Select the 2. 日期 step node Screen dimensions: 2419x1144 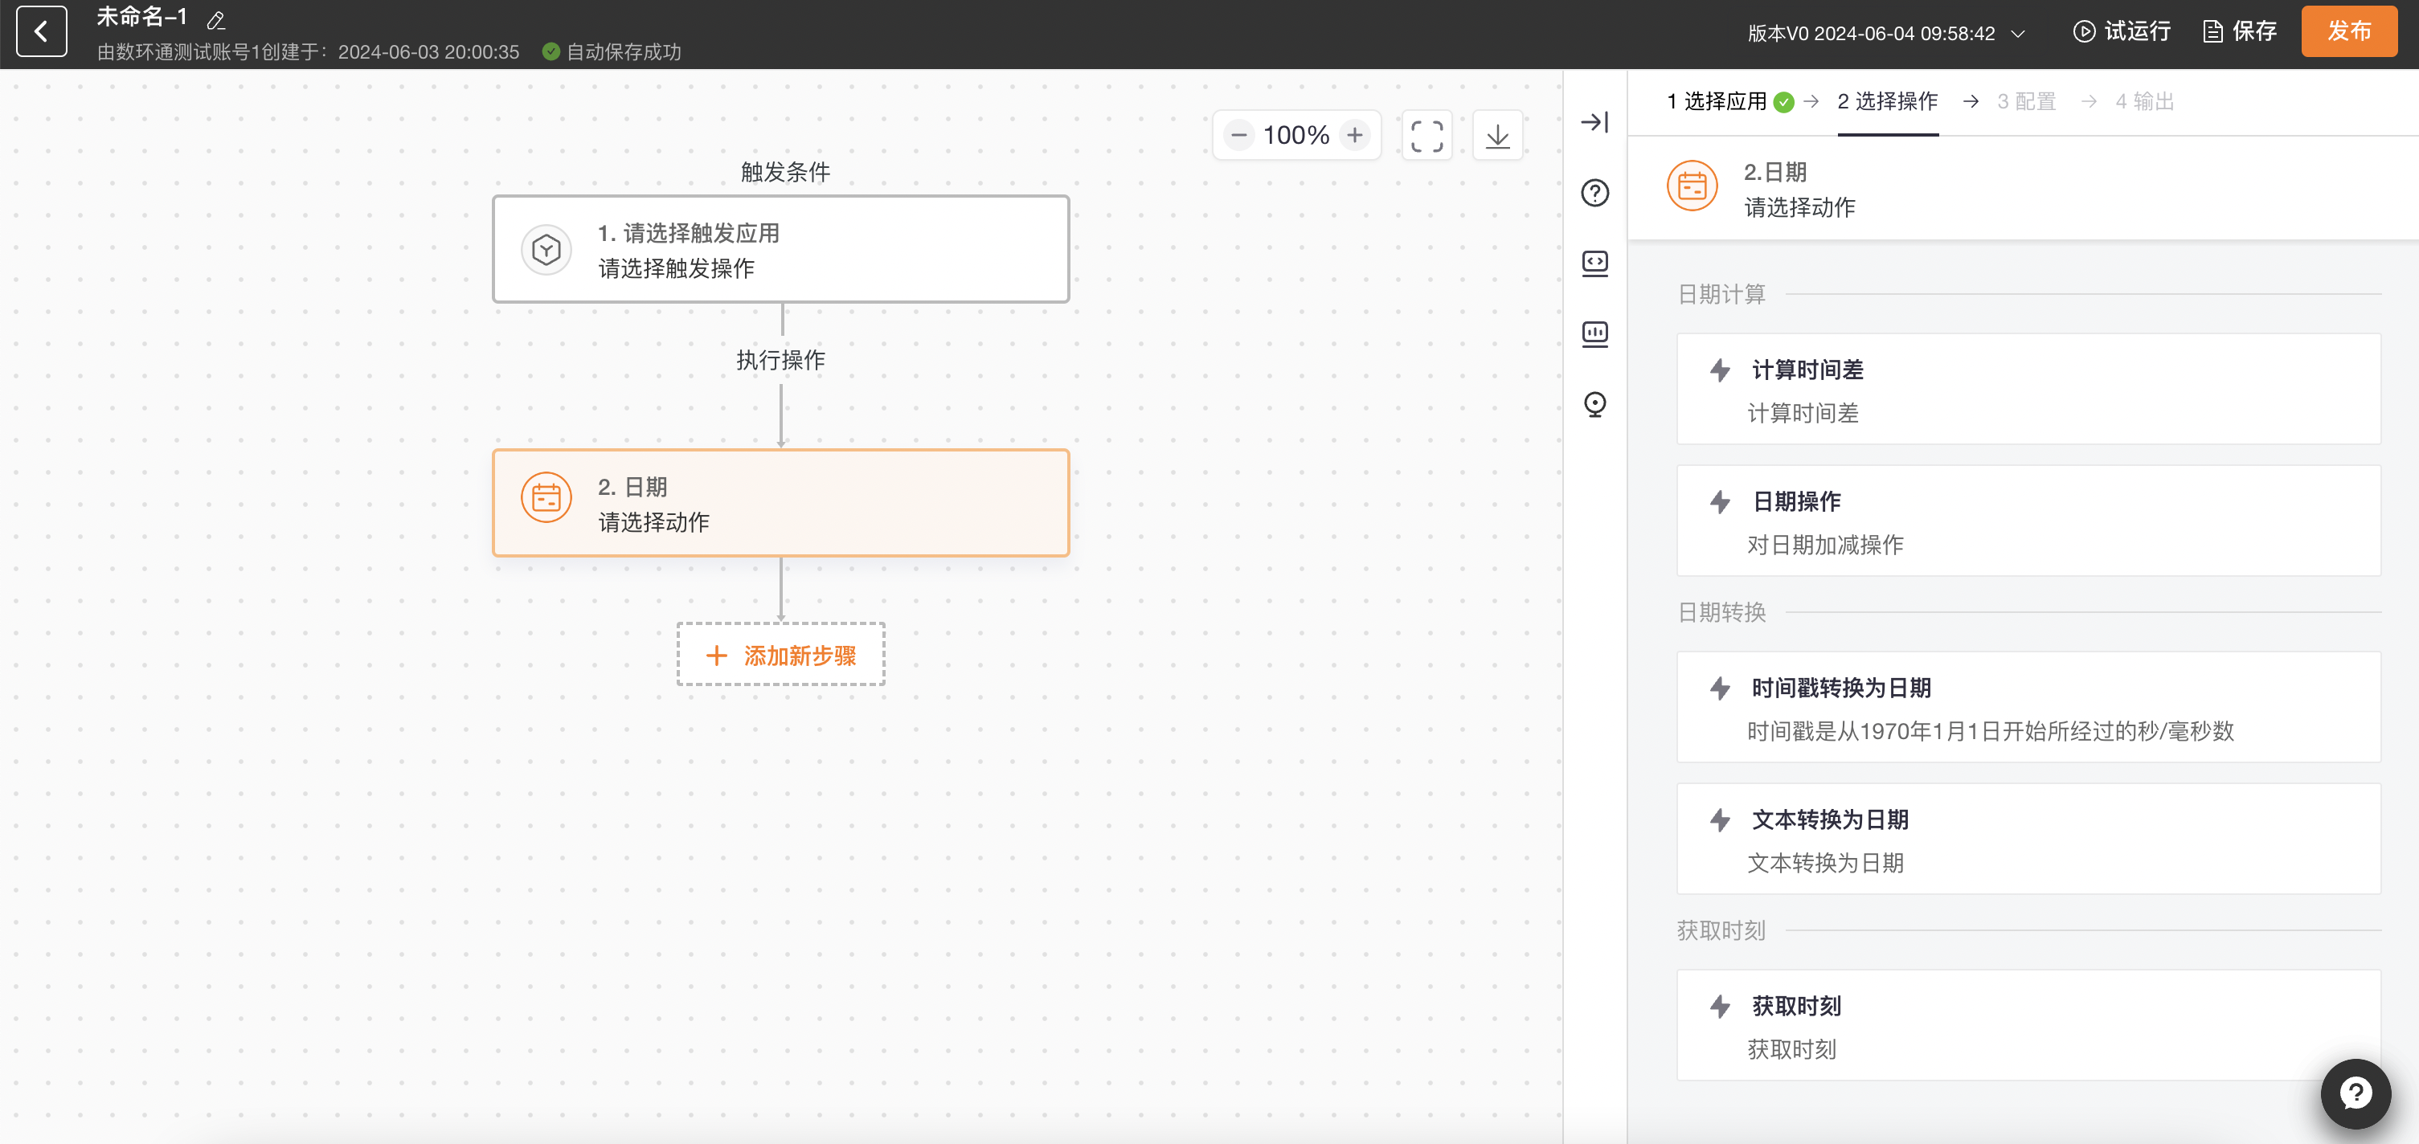[780, 503]
